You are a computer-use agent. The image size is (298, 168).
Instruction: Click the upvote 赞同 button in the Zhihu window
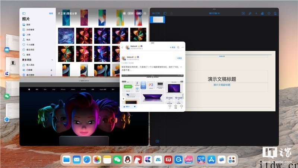click(127, 107)
